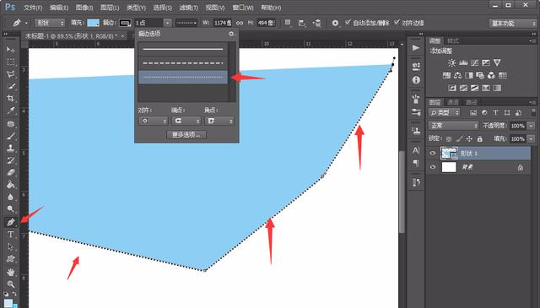Viewport: 540px width, 308px height.
Task: Select the Hand tool
Action: click(x=11, y=272)
